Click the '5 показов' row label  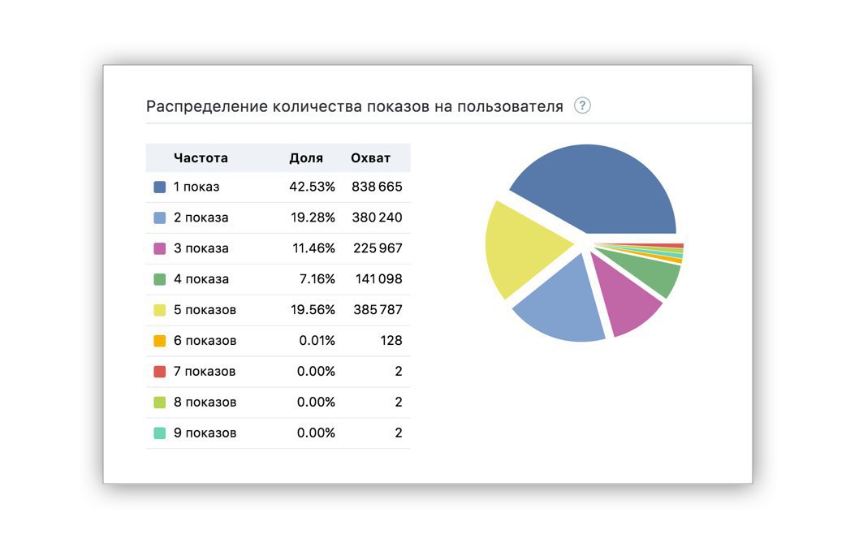(x=205, y=310)
